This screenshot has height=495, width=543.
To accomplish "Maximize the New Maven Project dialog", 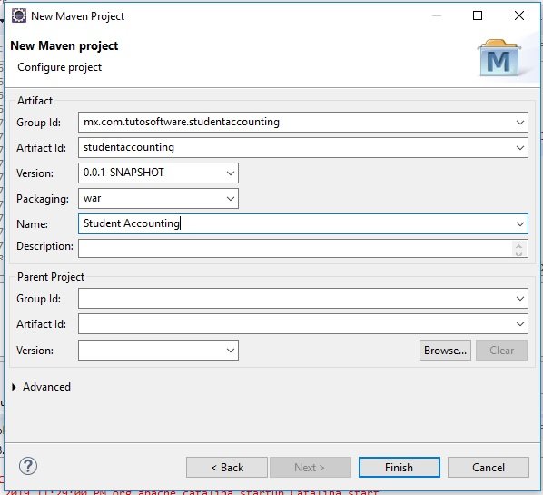I will point(478,15).
